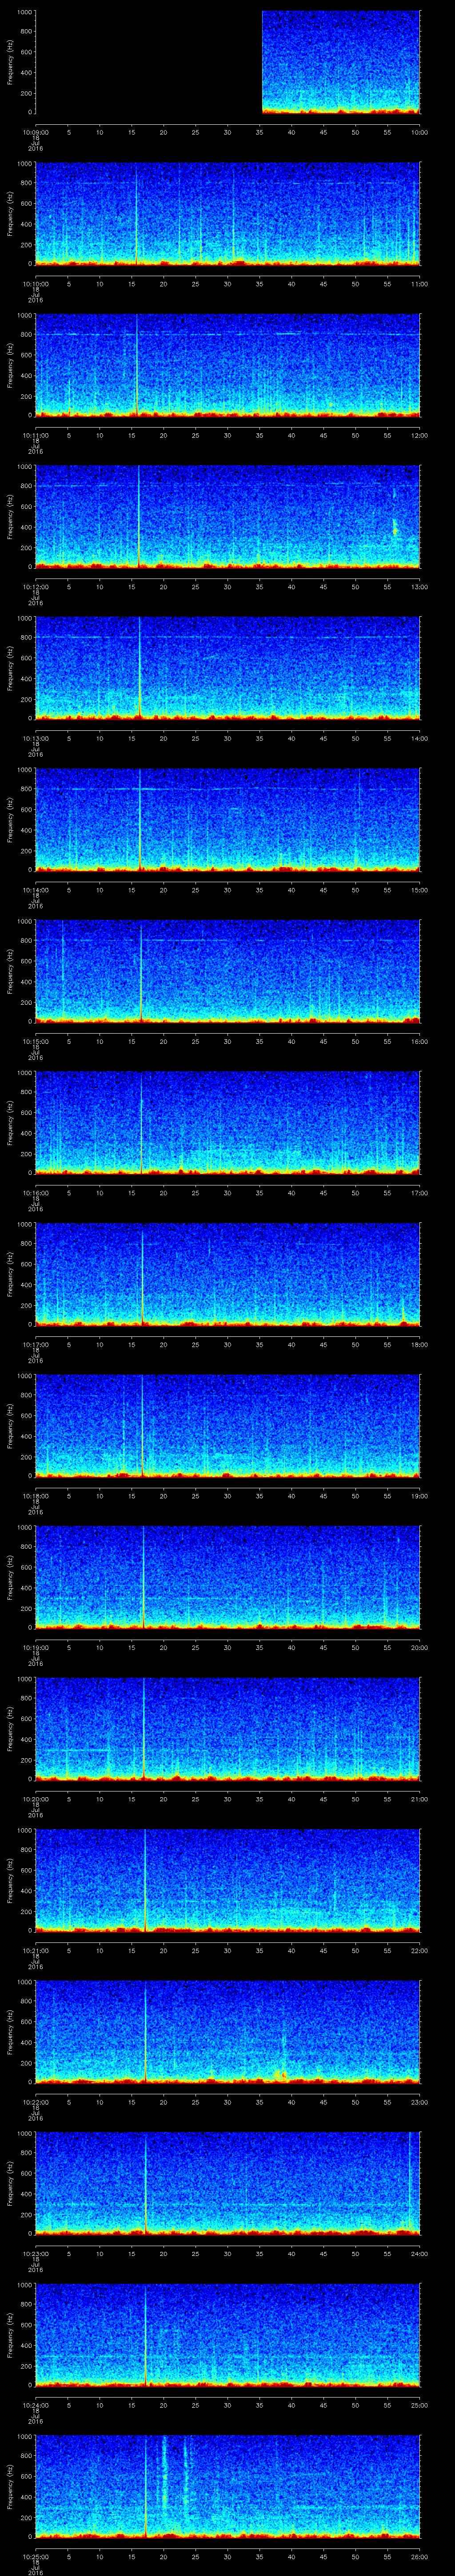Click the 10:13:00 start time label
Screen dimensions: 455x2576
tap(35, 738)
